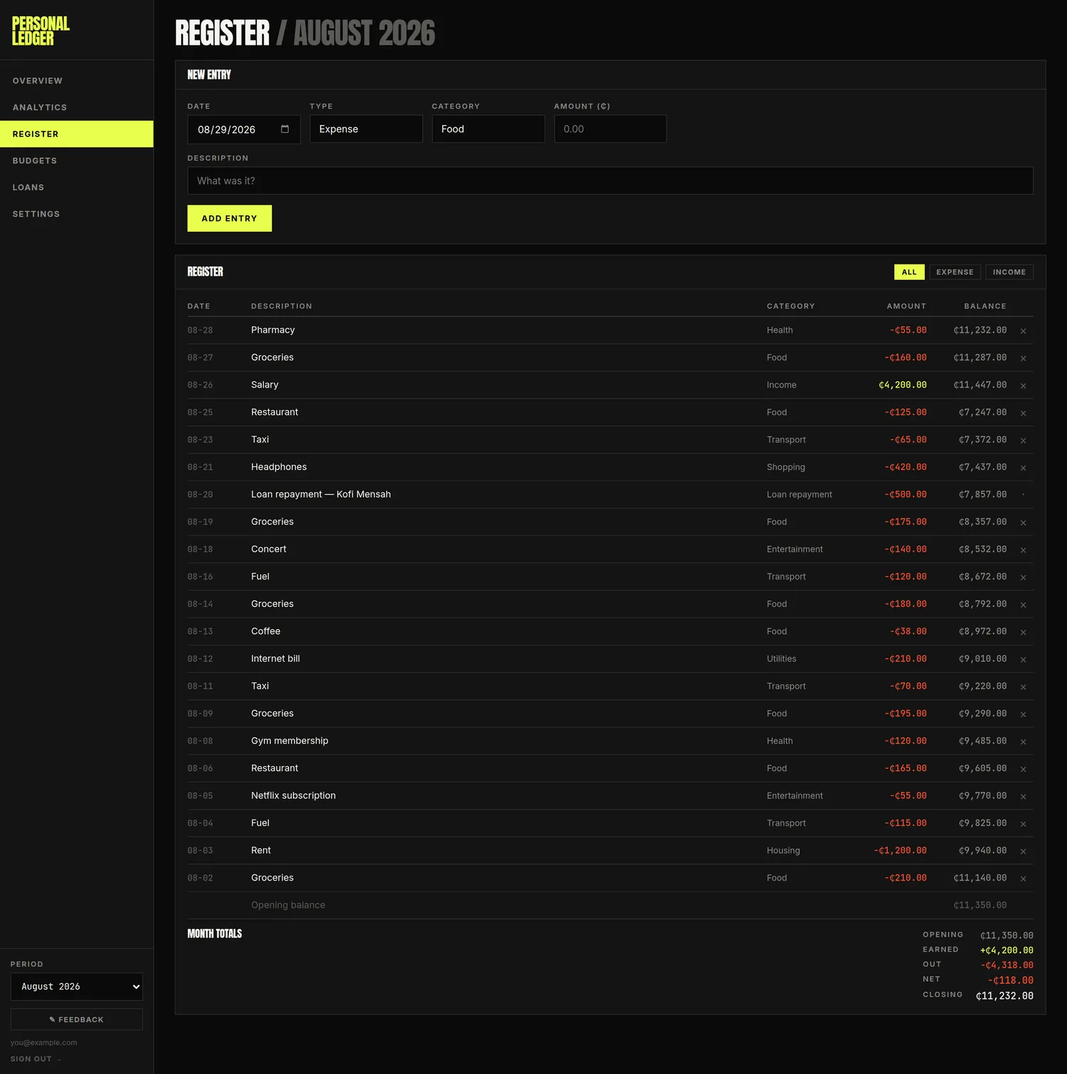
Task: Open the Type dropdown showing Expense
Action: [x=366, y=129]
